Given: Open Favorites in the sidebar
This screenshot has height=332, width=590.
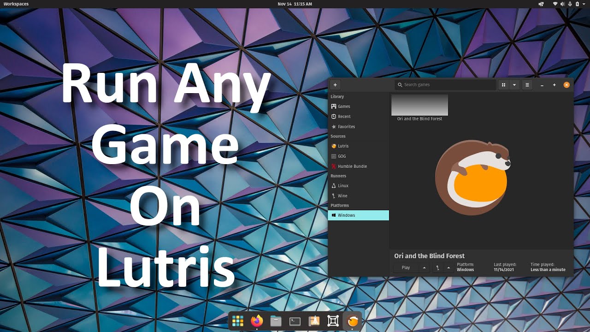Looking at the screenshot, I should click(x=346, y=127).
